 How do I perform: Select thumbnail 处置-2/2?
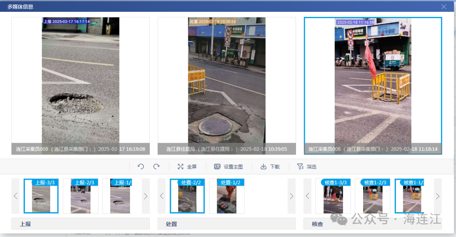[187, 196]
